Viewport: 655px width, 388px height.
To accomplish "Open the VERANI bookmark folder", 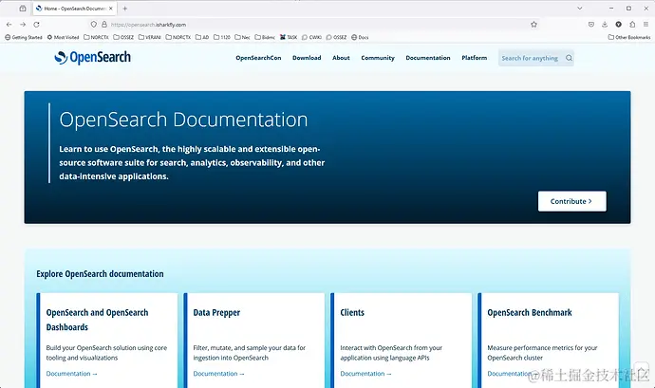I will (150, 37).
